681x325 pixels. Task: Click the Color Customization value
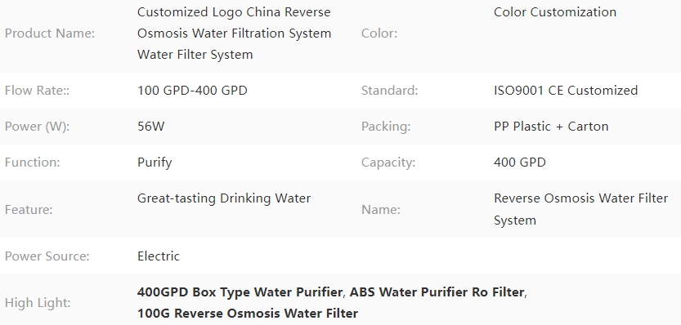tap(555, 11)
